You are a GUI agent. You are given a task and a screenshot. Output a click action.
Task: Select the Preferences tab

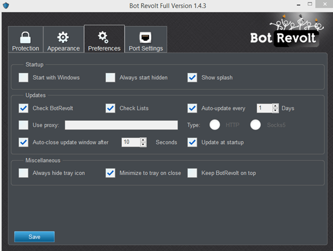tap(104, 39)
